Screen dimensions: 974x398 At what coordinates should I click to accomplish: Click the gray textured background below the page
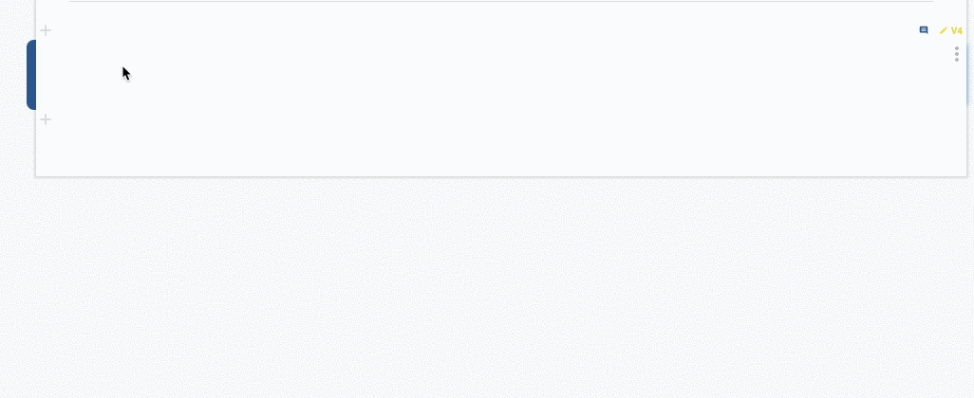coord(487,288)
